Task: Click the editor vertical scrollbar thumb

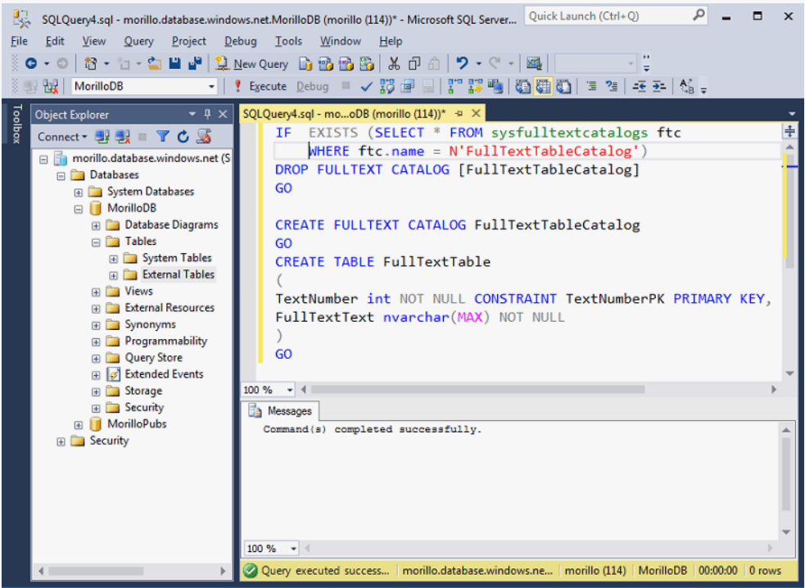Action: (x=789, y=210)
